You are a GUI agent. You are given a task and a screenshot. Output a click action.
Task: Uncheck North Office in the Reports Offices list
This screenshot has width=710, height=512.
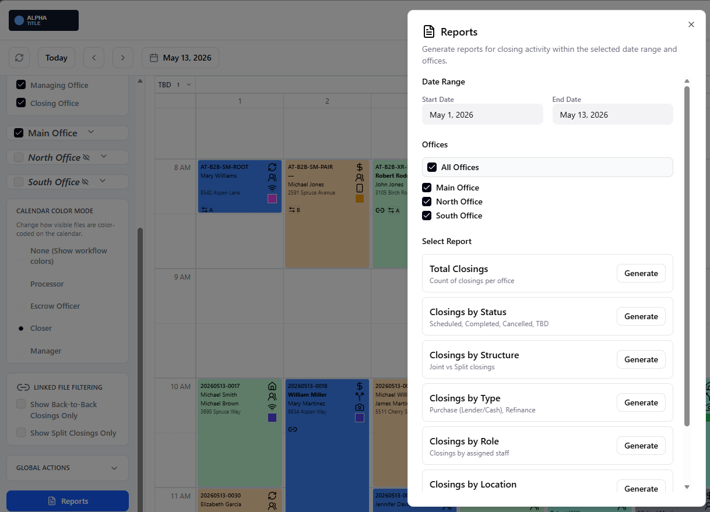(x=427, y=202)
